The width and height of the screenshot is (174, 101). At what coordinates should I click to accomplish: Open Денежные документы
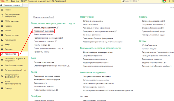tap(92, 35)
